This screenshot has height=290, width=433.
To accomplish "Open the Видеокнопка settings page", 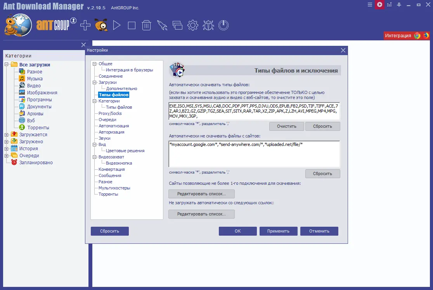I will click(119, 163).
